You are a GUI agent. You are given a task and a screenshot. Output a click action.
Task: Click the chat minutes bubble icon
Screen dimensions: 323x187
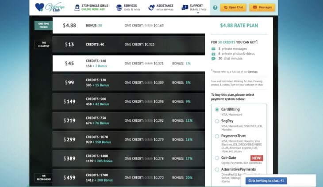[214, 58]
